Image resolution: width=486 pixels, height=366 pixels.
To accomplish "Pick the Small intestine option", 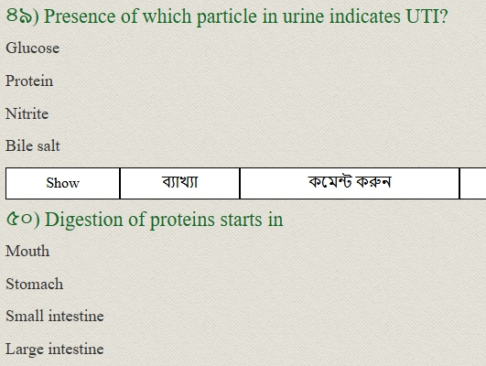I will click(55, 317).
